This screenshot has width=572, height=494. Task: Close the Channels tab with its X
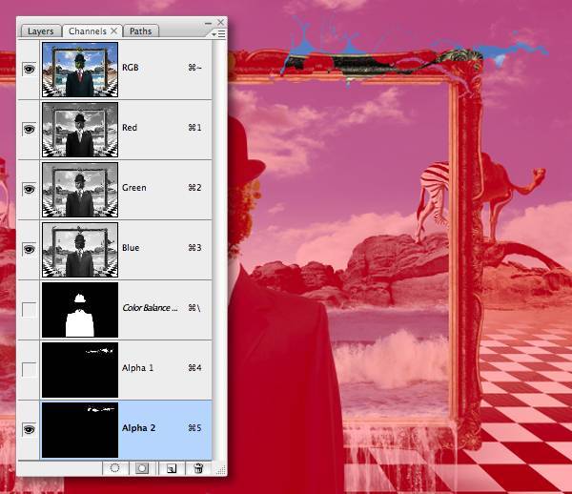point(113,31)
